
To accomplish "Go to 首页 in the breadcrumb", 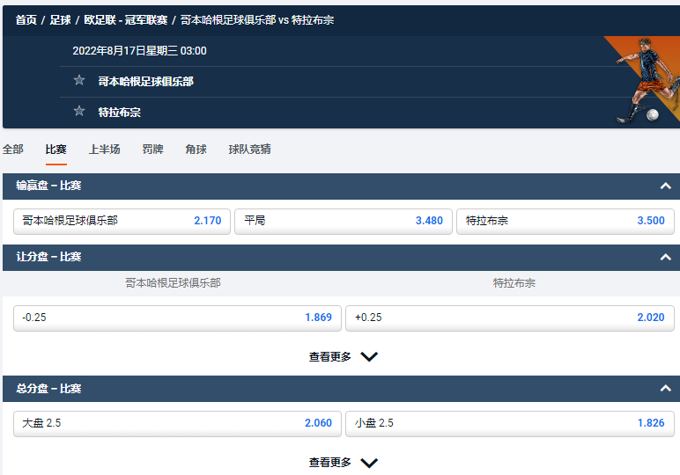I will pyautogui.click(x=26, y=19).
